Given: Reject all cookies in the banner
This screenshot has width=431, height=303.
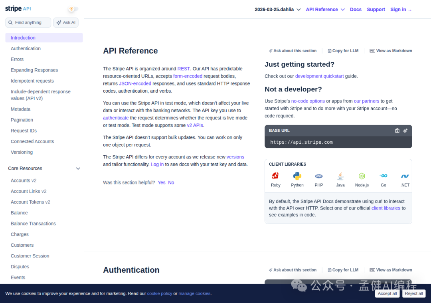Looking at the screenshot, I should pos(413,293).
